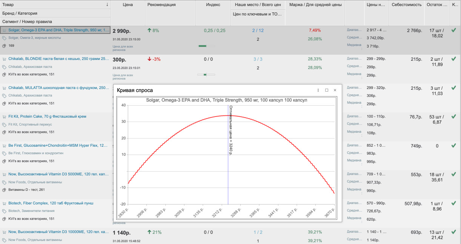
Task: Open Solgar Omega-3 EPA and DHA product link
Action: point(59,30)
